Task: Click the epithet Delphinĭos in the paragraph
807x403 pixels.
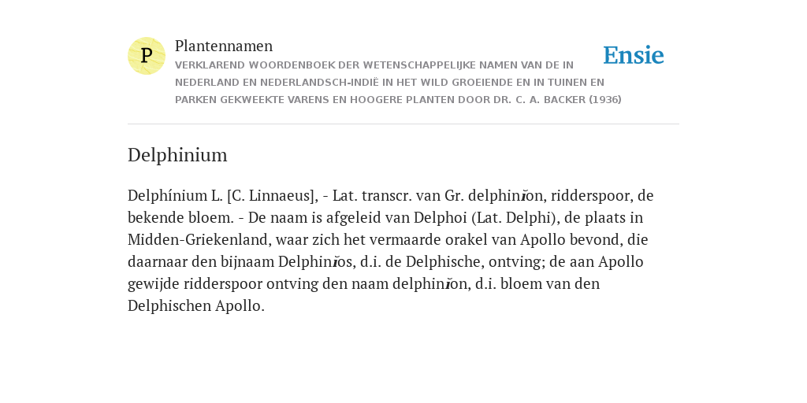Action: [x=317, y=262]
